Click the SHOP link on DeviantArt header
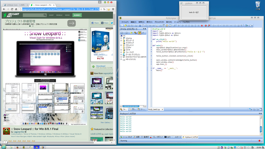This screenshot has width=265, height=149. click(x=51, y=15)
